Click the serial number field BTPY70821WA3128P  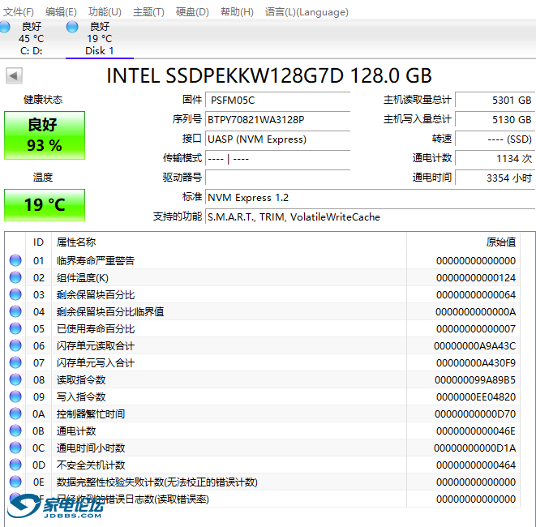tap(277, 120)
